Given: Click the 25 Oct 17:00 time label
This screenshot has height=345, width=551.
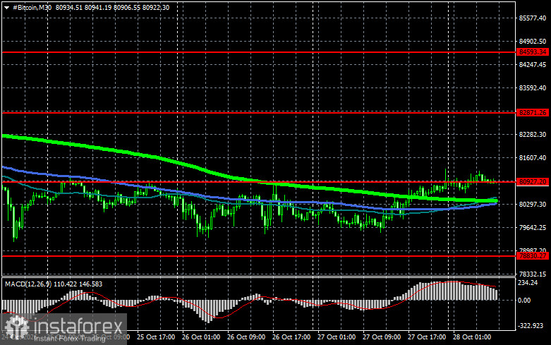Looking at the screenshot, I should (156, 337).
